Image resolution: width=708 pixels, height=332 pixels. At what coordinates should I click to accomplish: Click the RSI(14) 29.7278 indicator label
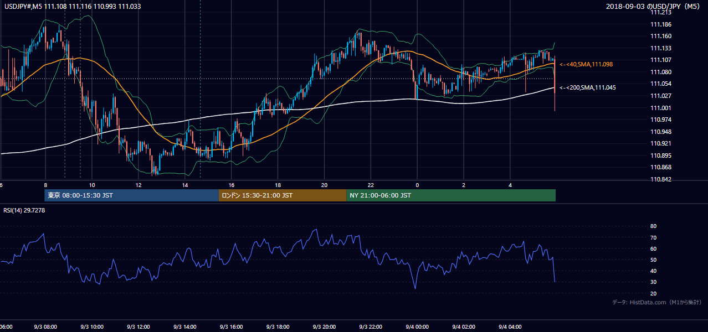(x=24, y=210)
